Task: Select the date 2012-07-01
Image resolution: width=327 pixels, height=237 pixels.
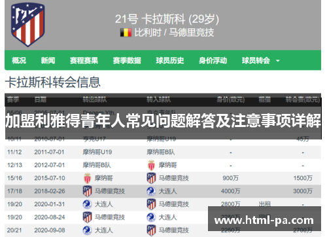Action: point(49,165)
